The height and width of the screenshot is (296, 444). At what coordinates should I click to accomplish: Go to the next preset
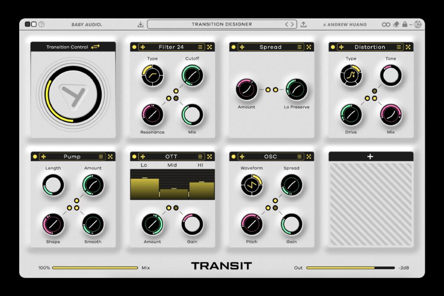pos(293,24)
